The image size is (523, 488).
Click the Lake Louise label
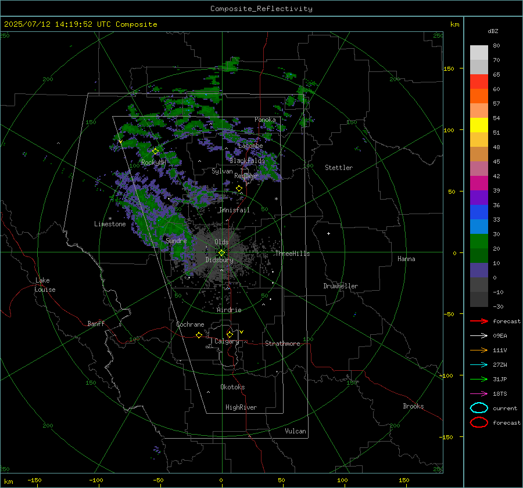click(45, 285)
